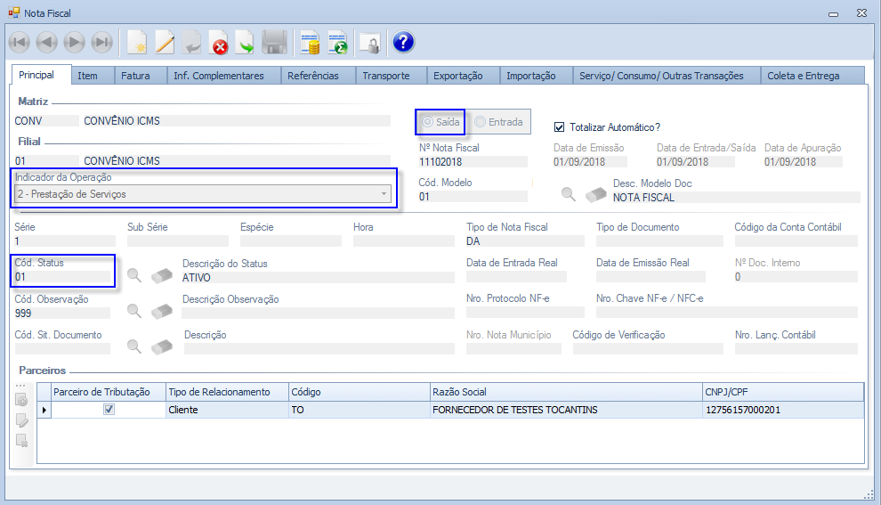Image resolution: width=881 pixels, height=505 pixels.
Task: Search Cód. Modelo with magnifier icon
Action: [568, 194]
